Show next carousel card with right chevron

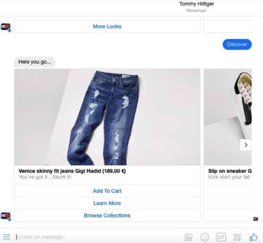pyautogui.click(x=246, y=145)
